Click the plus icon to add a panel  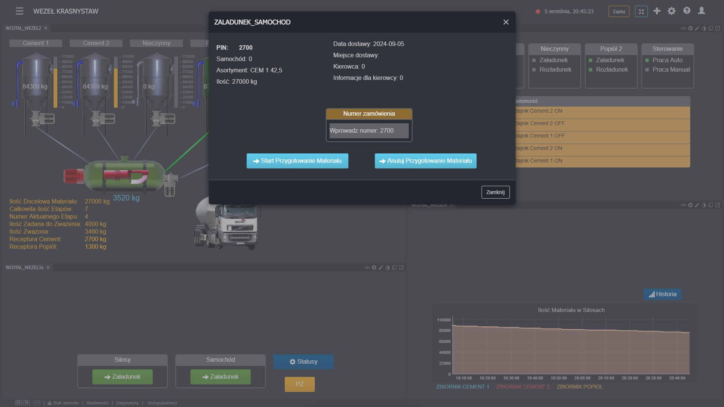point(657,11)
